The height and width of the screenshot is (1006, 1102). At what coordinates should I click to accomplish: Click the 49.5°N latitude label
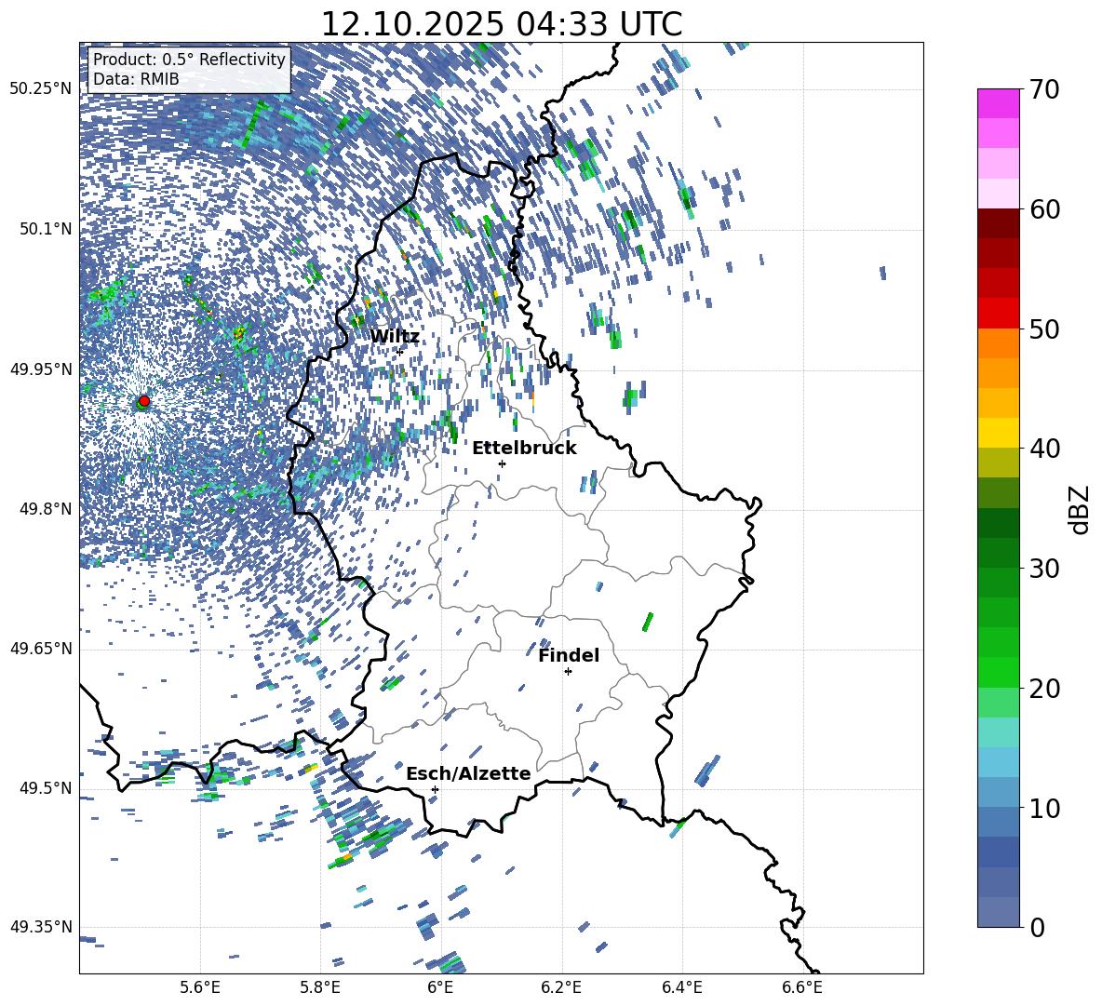[46, 787]
